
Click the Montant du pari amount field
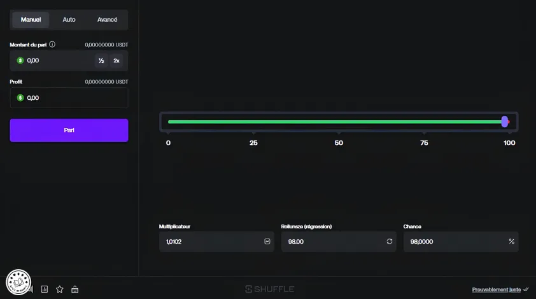69,60
